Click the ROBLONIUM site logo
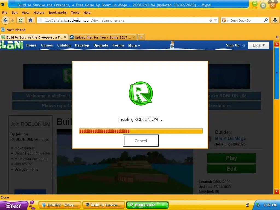The width and height of the screenshot is (280, 210). (11, 45)
